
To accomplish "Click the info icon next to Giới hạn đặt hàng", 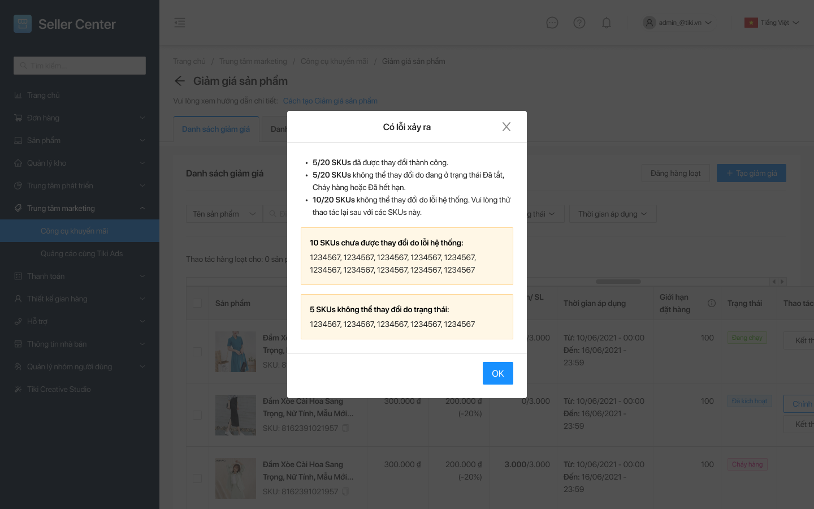I will tap(712, 303).
